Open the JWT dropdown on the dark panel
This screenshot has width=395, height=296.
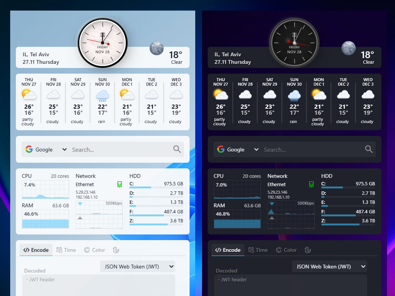(x=329, y=266)
